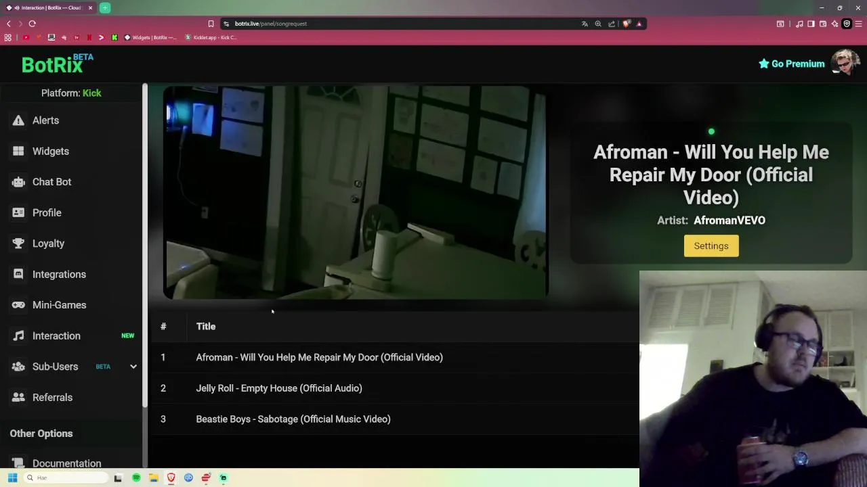
Task: Click the Referrals people icon
Action: (x=18, y=397)
